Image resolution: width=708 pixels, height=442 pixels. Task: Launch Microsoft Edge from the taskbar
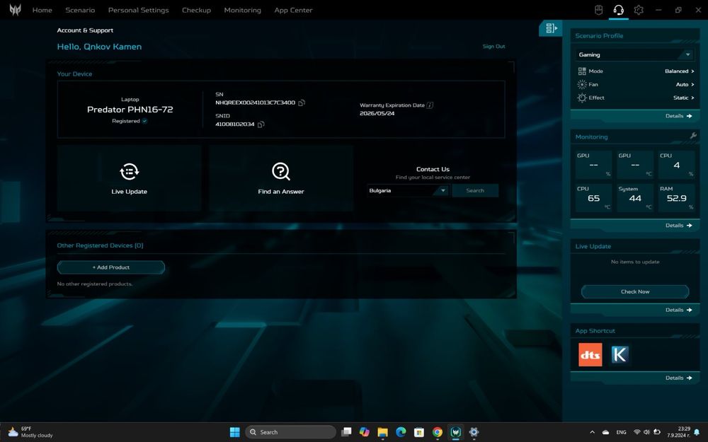click(401, 432)
